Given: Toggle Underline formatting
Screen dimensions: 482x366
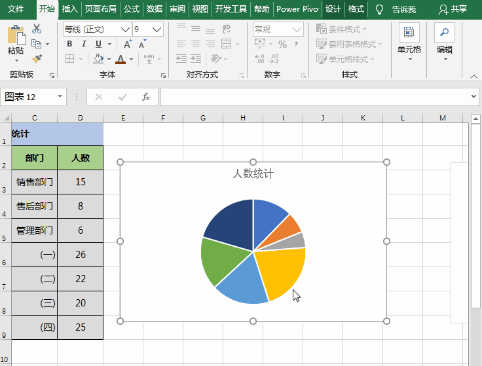Looking at the screenshot, I should pyautogui.click(x=98, y=44).
